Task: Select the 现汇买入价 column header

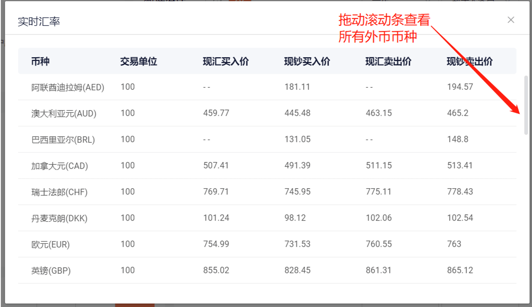Action: tap(226, 61)
